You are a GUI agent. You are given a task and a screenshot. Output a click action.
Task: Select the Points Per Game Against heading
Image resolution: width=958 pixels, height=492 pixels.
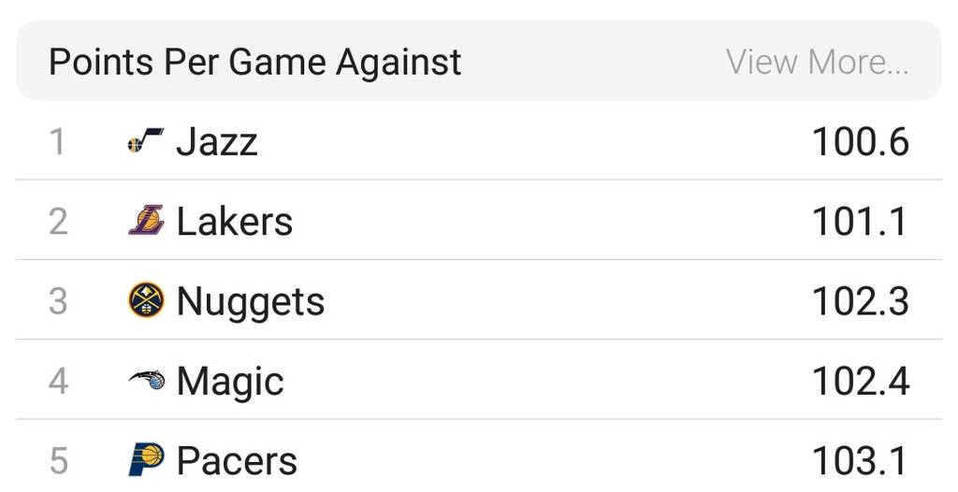254,63
